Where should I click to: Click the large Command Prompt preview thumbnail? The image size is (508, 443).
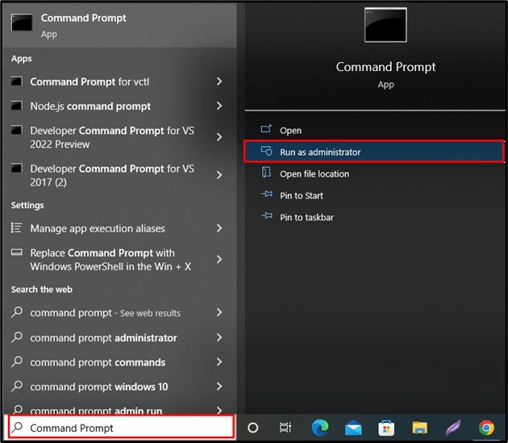(x=385, y=25)
